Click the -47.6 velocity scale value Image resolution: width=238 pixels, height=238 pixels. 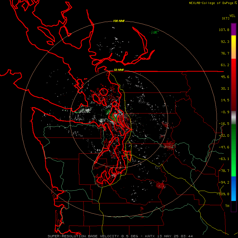tap(224, 147)
